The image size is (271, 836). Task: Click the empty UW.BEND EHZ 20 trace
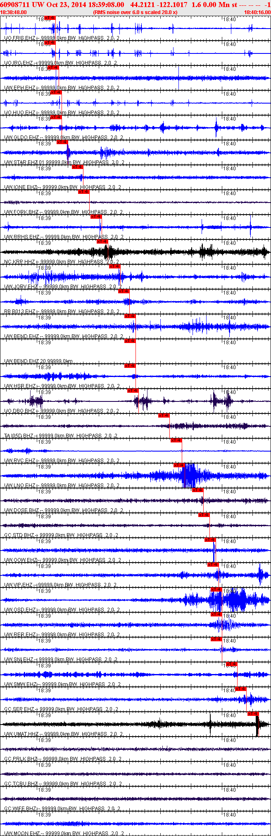(135, 351)
